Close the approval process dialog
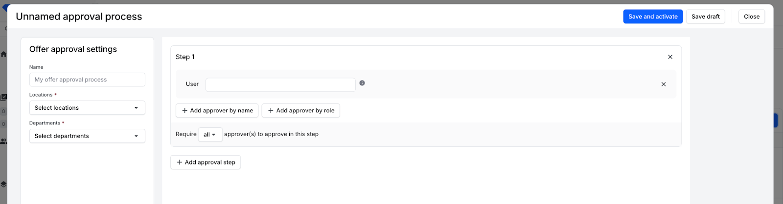Screen dimensions: 783x204 pyautogui.click(x=751, y=17)
